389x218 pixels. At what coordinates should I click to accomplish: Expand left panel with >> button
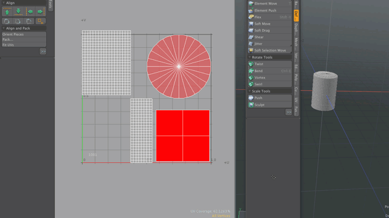[43, 51]
